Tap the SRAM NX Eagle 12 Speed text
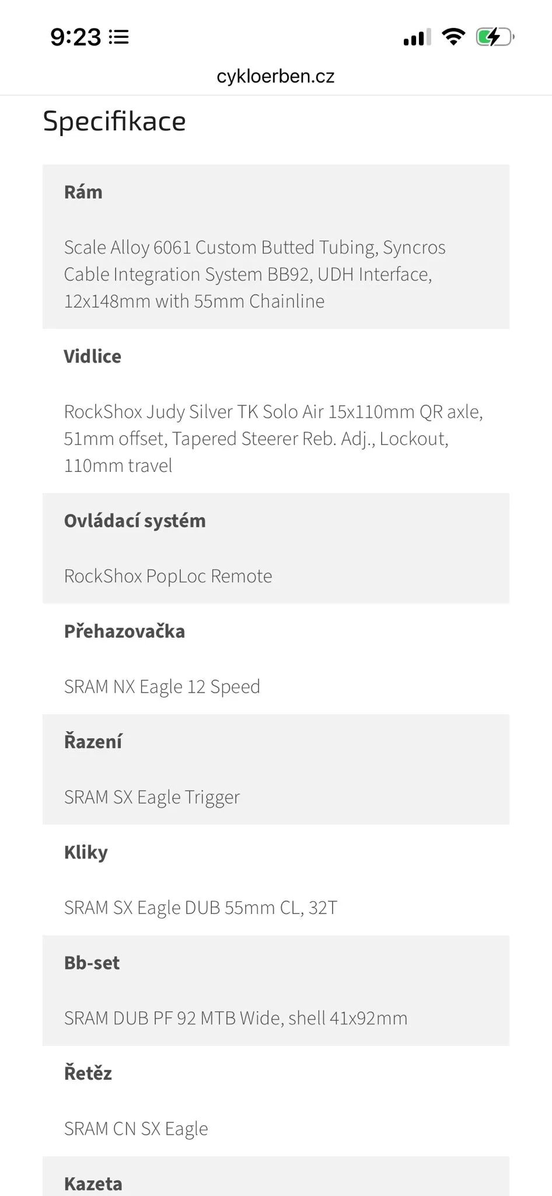Image resolution: width=552 pixels, height=1196 pixels. [162, 687]
